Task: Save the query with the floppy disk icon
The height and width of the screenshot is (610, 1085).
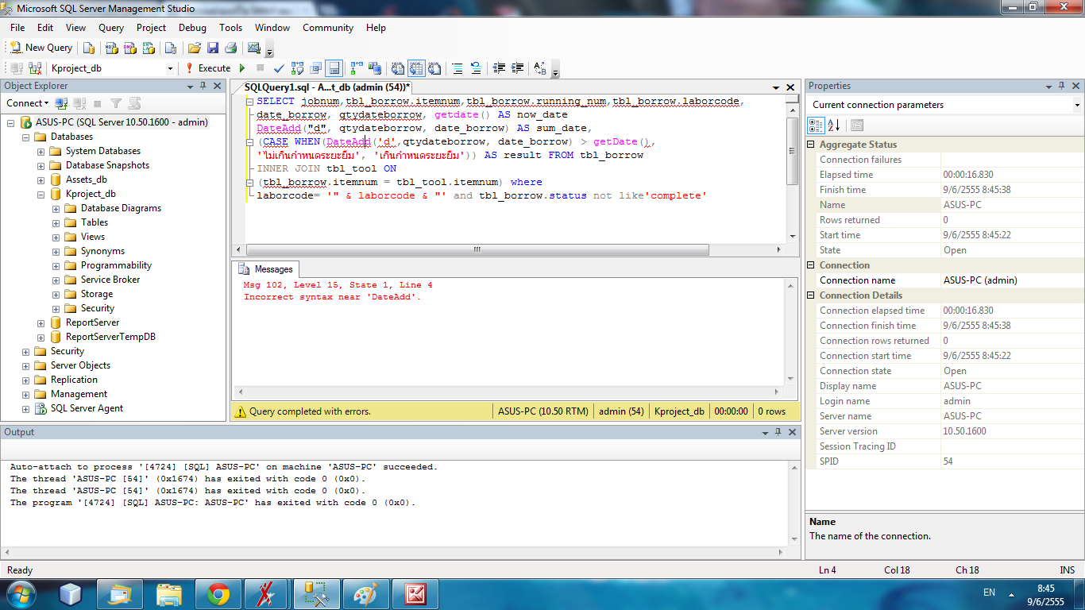Action: click(212, 48)
